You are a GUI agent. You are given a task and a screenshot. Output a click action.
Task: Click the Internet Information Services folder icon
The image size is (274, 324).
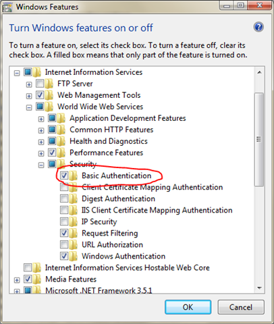(x=36, y=72)
